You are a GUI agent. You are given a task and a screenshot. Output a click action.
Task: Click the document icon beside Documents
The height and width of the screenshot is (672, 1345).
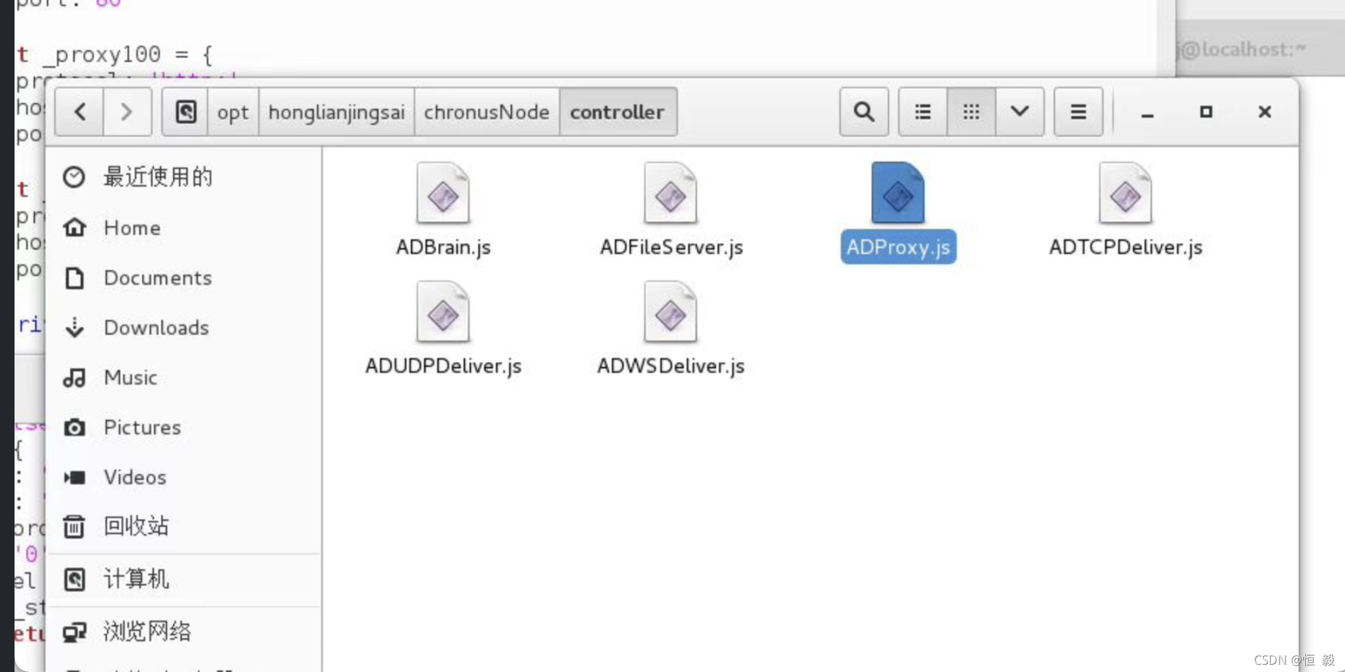click(x=75, y=278)
